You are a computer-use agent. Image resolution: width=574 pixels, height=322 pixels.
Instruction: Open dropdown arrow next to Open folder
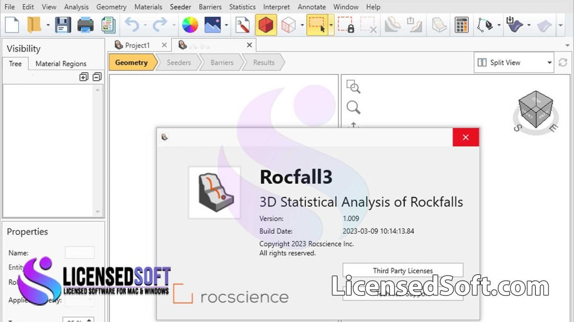[48, 25]
